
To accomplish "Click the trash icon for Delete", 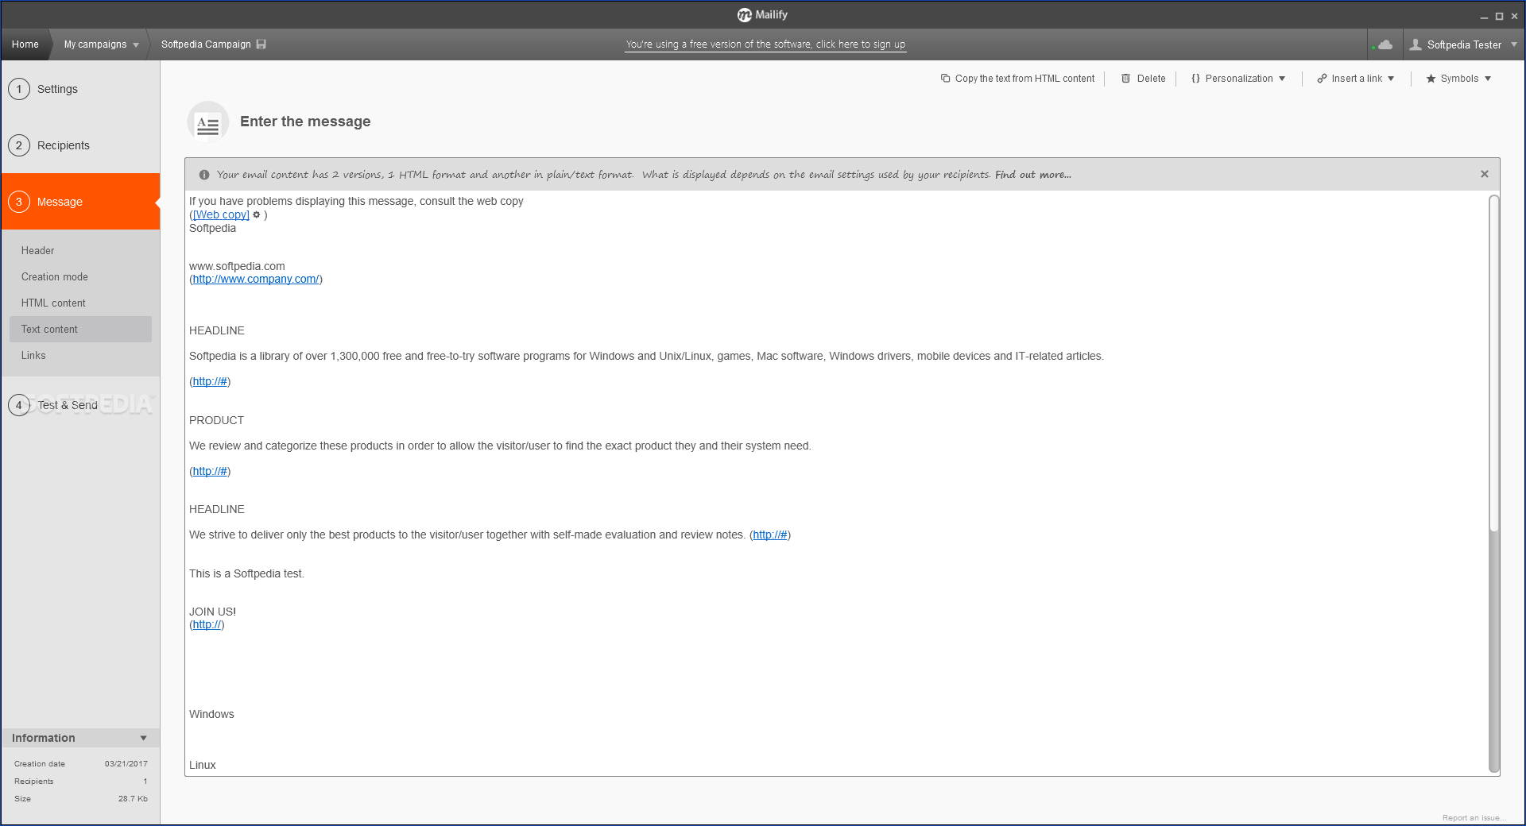I will tap(1125, 79).
